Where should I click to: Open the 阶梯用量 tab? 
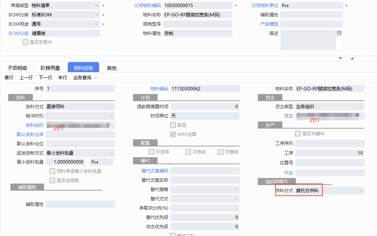(x=50, y=68)
